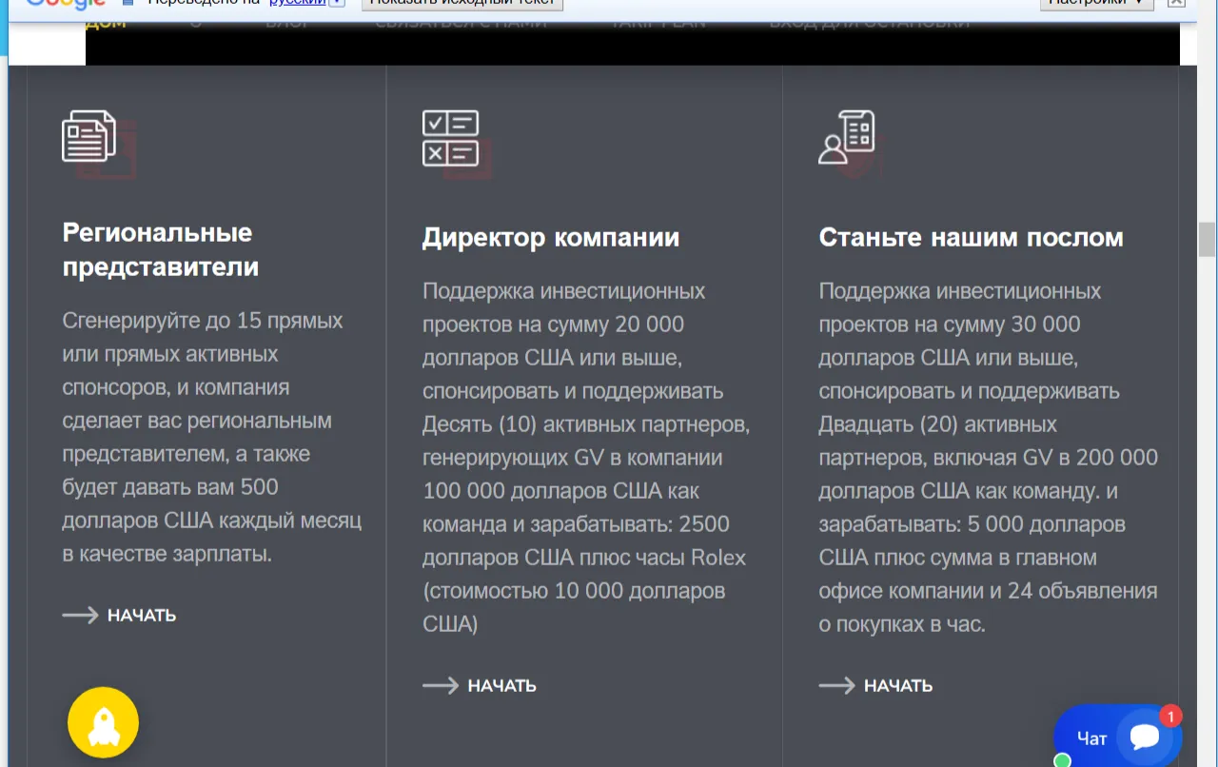Click the yellow rocket button
Viewport: 1218px width, 767px height.
pyautogui.click(x=103, y=723)
